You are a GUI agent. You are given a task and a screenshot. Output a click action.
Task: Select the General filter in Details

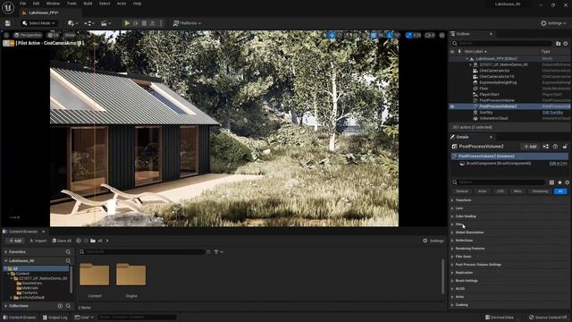pyautogui.click(x=461, y=191)
